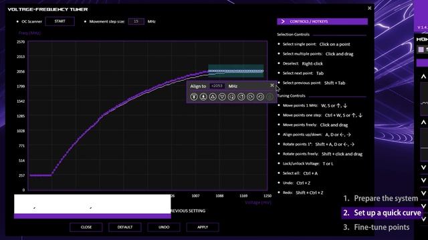Click the counter-clockwise rotate icon in Align popup

pos(260,97)
